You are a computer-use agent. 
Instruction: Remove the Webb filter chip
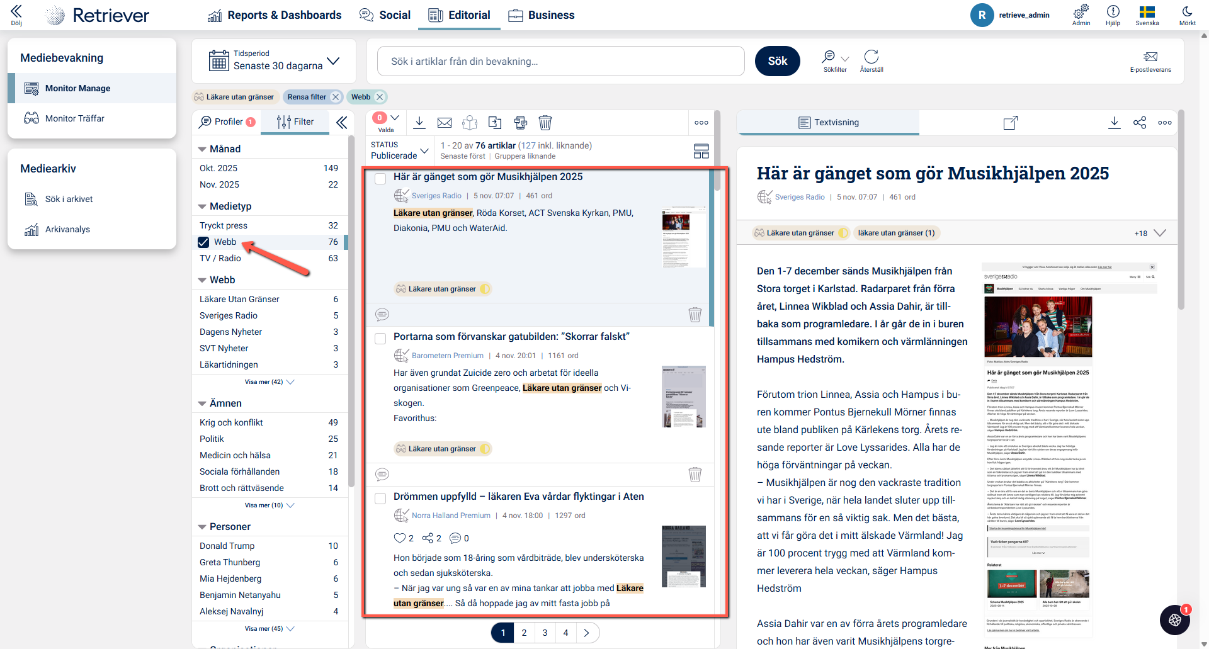(380, 97)
